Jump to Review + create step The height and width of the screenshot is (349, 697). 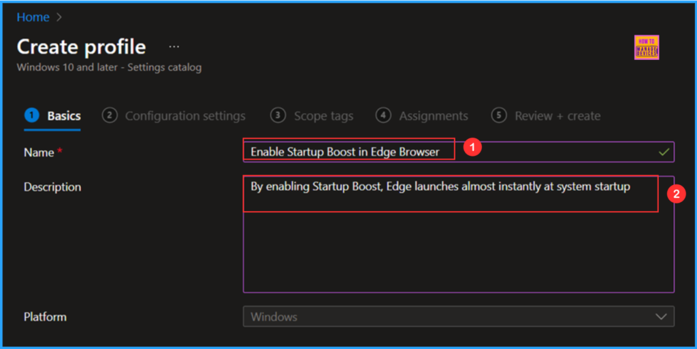pyautogui.click(x=546, y=116)
